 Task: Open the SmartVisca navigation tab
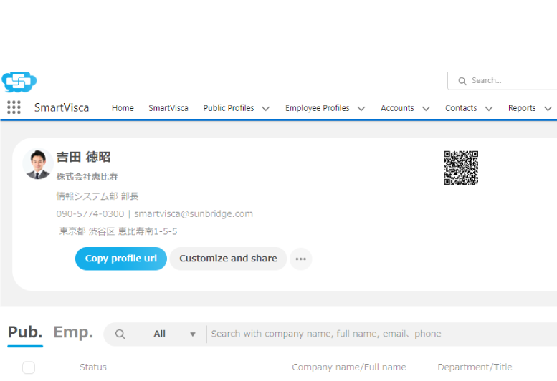pos(168,108)
